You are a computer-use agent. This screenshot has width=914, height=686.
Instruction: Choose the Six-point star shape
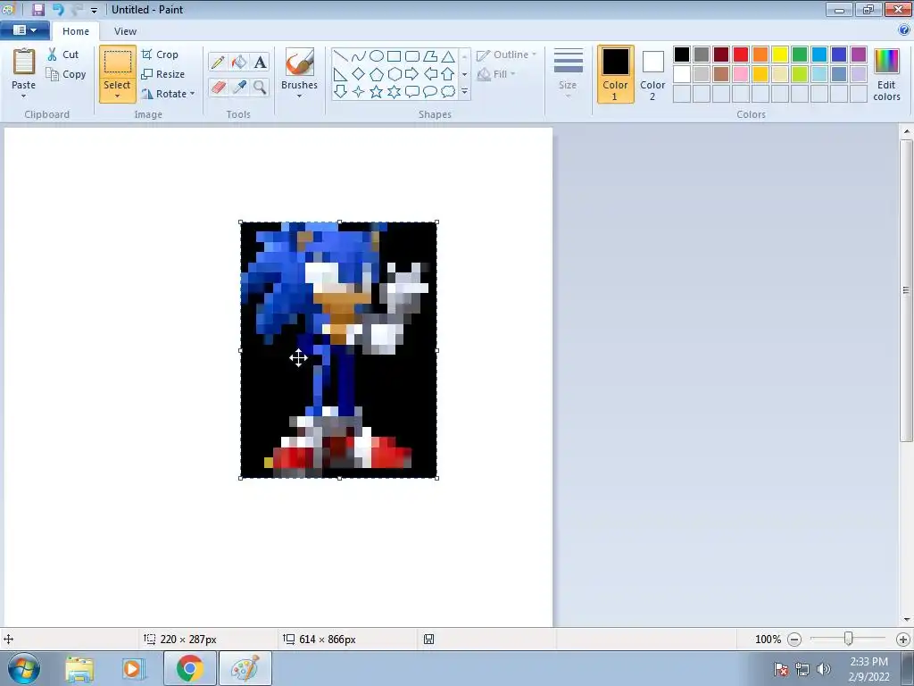tap(394, 92)
